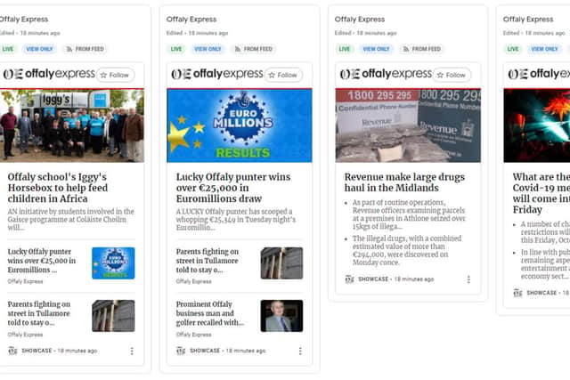570x380 pixels.
Task: Select LIVE chip on Covid-19 panel
Action: pos(513,49)
